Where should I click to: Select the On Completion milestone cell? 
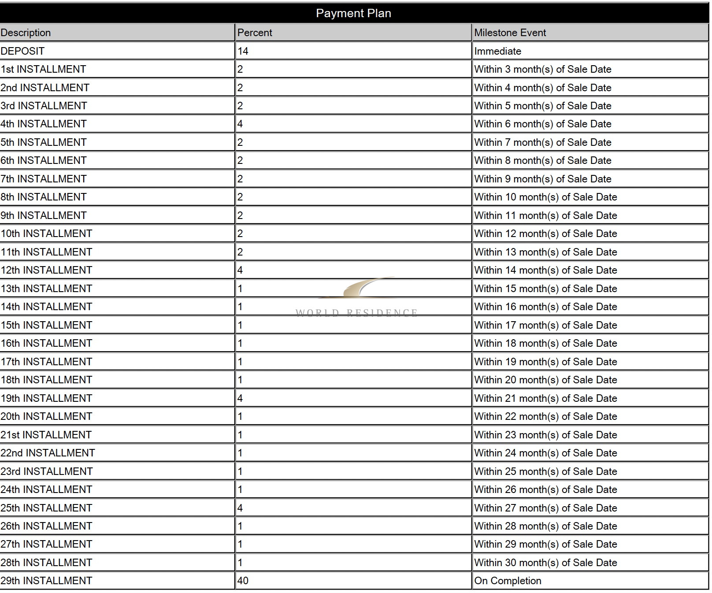590,581
